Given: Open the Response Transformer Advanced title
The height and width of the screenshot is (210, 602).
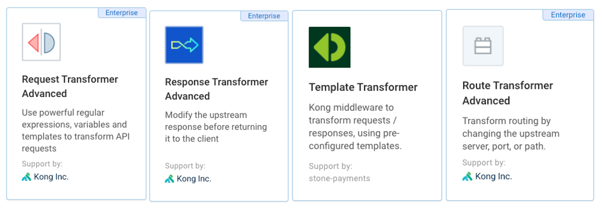Looking at the screenshot, I should pos(217,89).
